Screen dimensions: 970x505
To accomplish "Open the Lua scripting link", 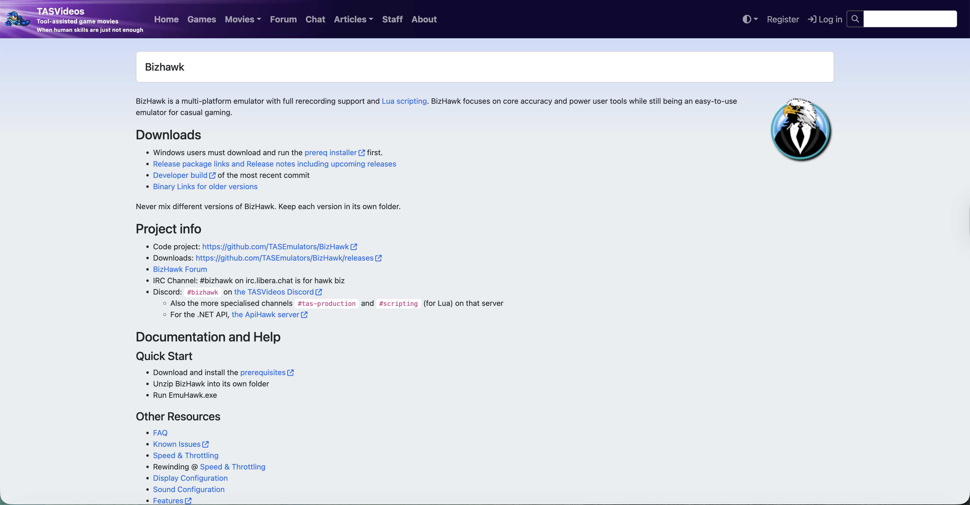I will [x=404, y=101].
